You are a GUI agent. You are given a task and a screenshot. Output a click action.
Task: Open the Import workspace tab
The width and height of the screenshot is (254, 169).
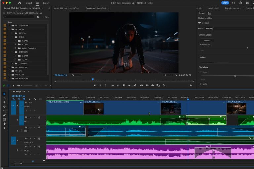pos(29,3)
